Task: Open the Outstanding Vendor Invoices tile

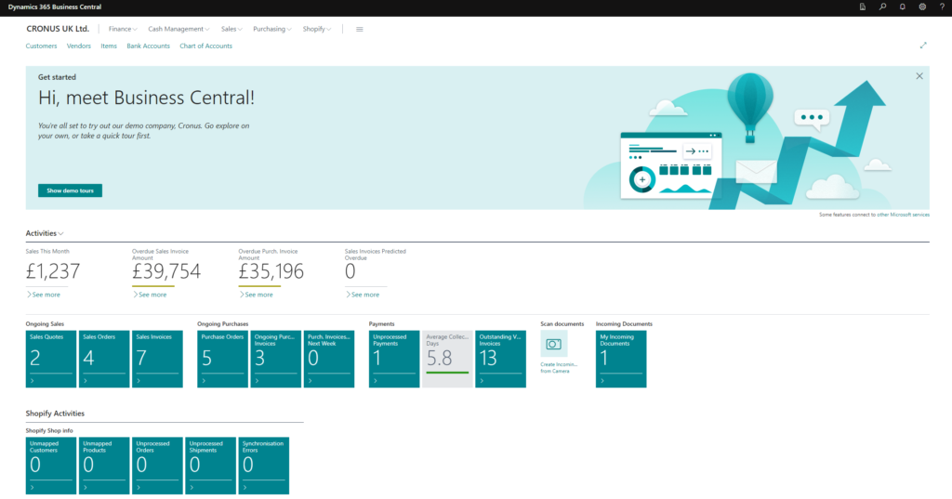Action: pos(500,359)
